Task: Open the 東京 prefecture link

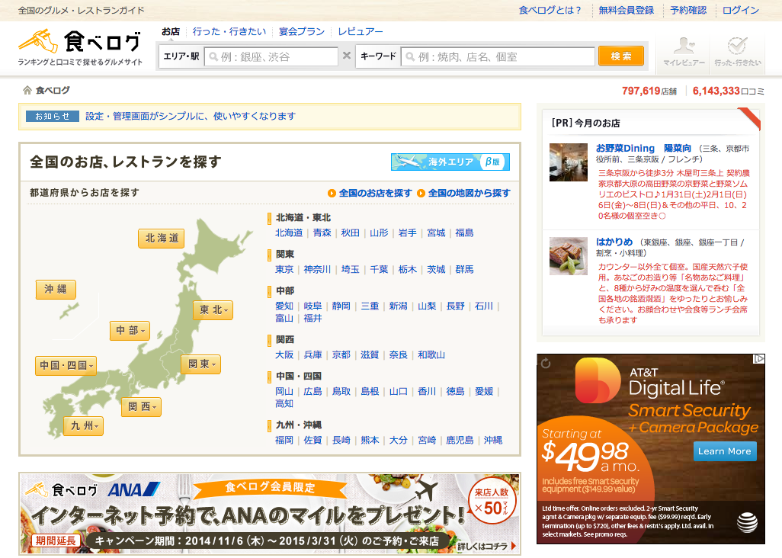Action: (284, 269)
